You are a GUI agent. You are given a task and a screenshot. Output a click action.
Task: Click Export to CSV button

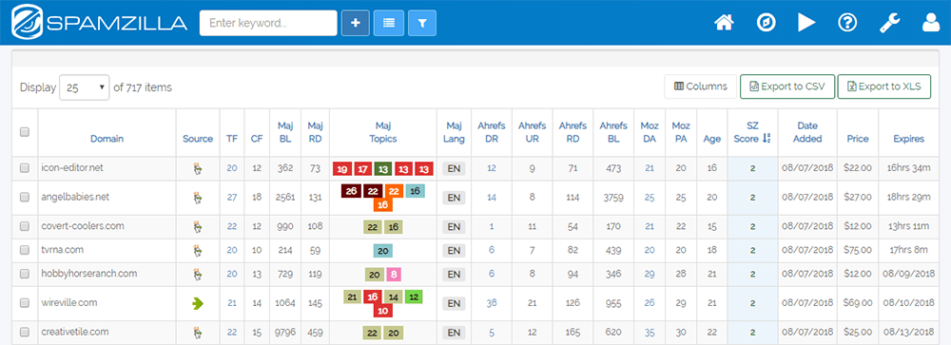(787, 86)
